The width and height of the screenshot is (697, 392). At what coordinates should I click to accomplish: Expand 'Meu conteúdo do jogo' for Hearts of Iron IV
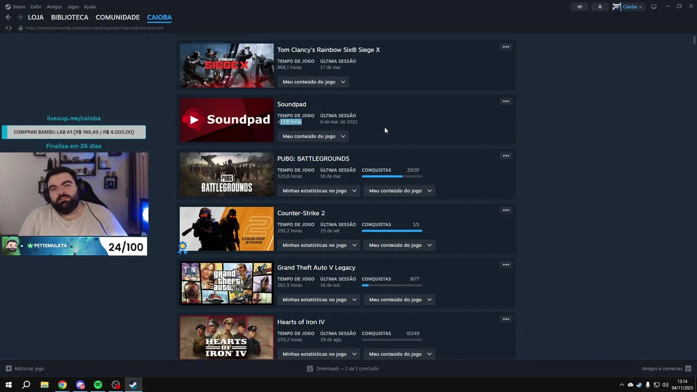tap(399, 354)
